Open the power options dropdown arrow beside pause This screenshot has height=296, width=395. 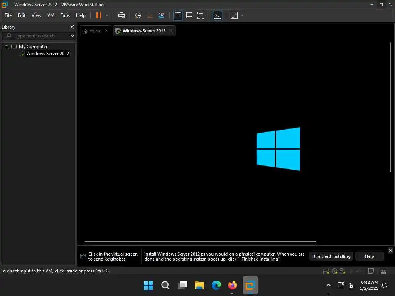[107, 15]
